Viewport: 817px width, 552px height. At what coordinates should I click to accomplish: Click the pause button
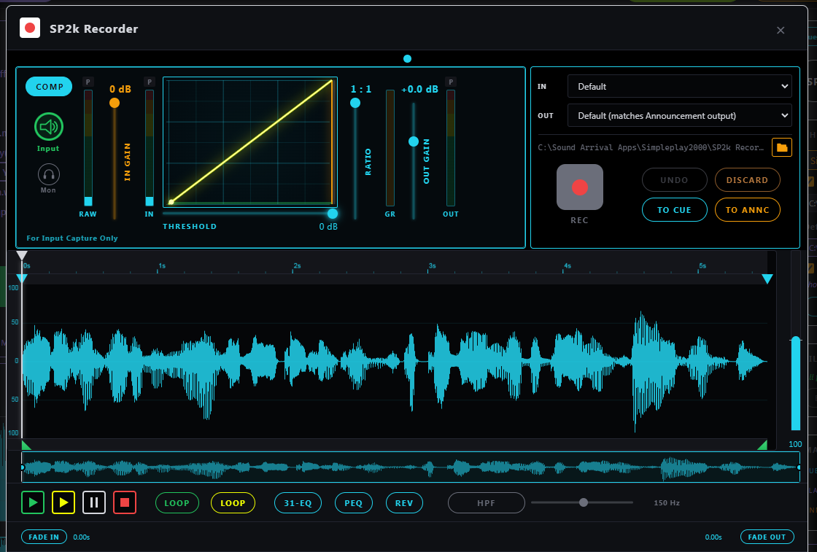(x=94, y=502)
